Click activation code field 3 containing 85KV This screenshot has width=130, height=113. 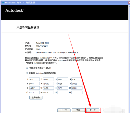pos(63,79)
